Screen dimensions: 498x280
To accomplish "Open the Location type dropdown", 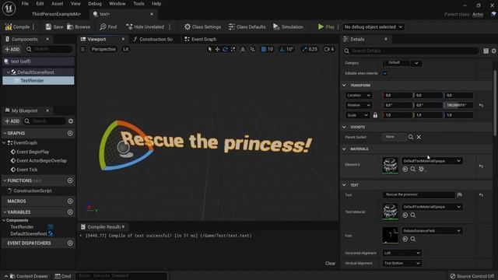I will pos(358,95).
